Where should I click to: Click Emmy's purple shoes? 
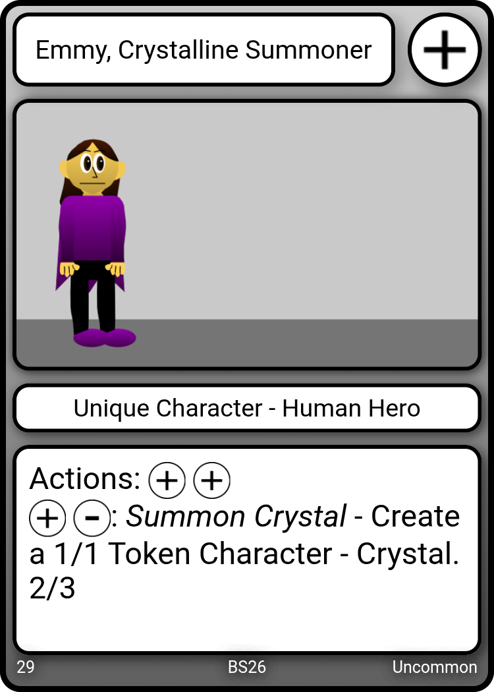tap(105, 337)
